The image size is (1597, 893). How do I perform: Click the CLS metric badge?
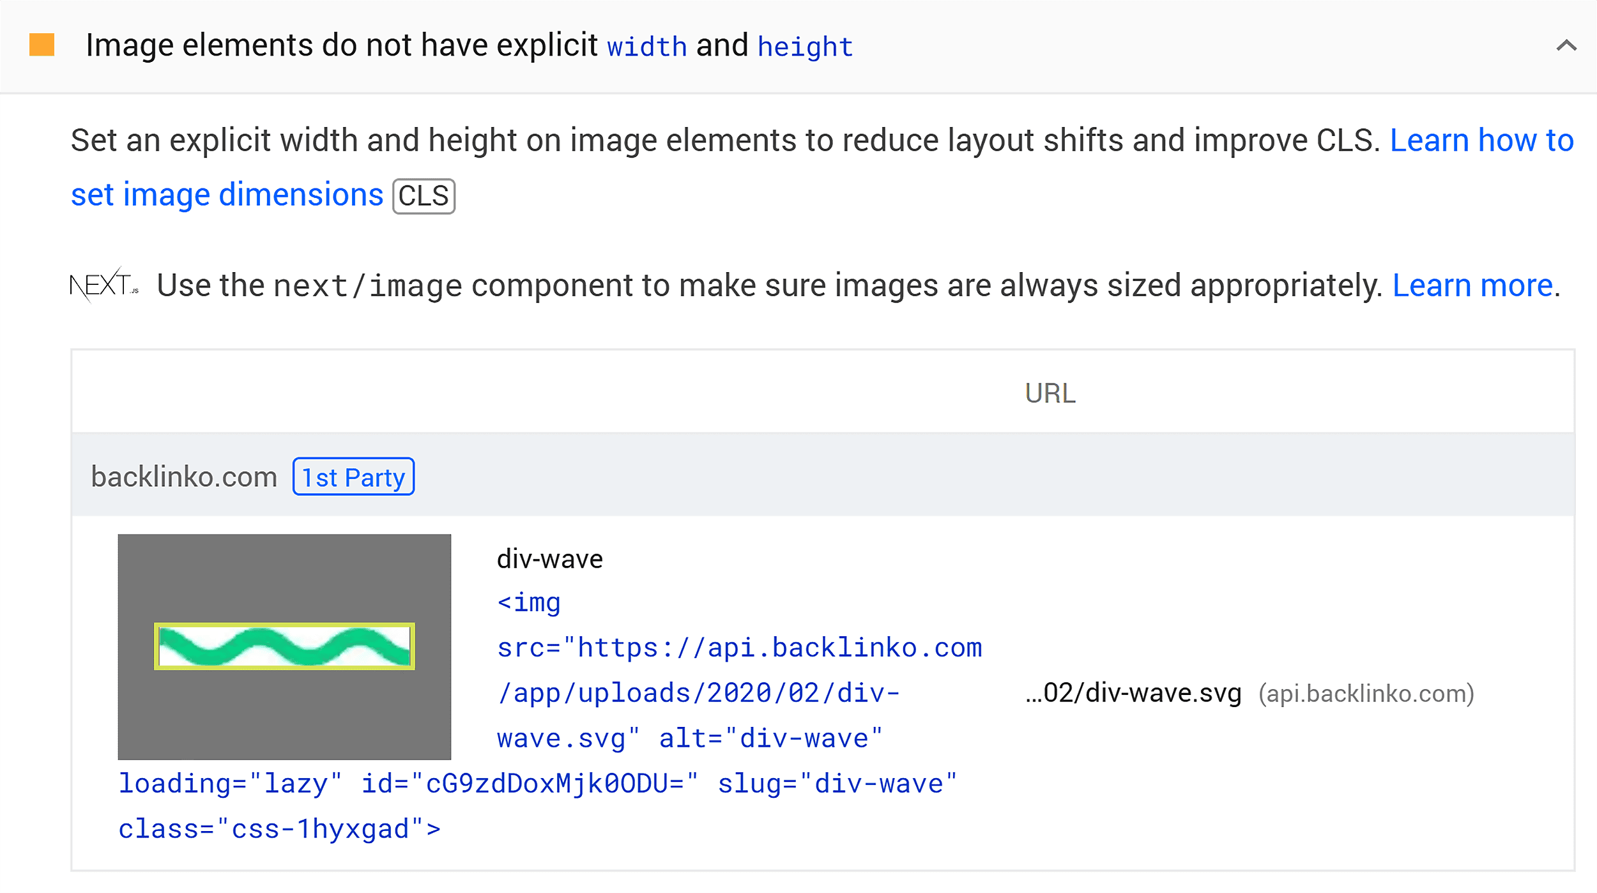424,196
